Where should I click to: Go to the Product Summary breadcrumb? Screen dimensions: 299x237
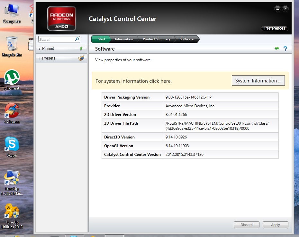156,39
